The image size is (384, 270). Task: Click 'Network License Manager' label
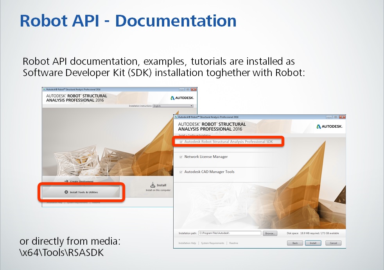[x=206, y=156]
